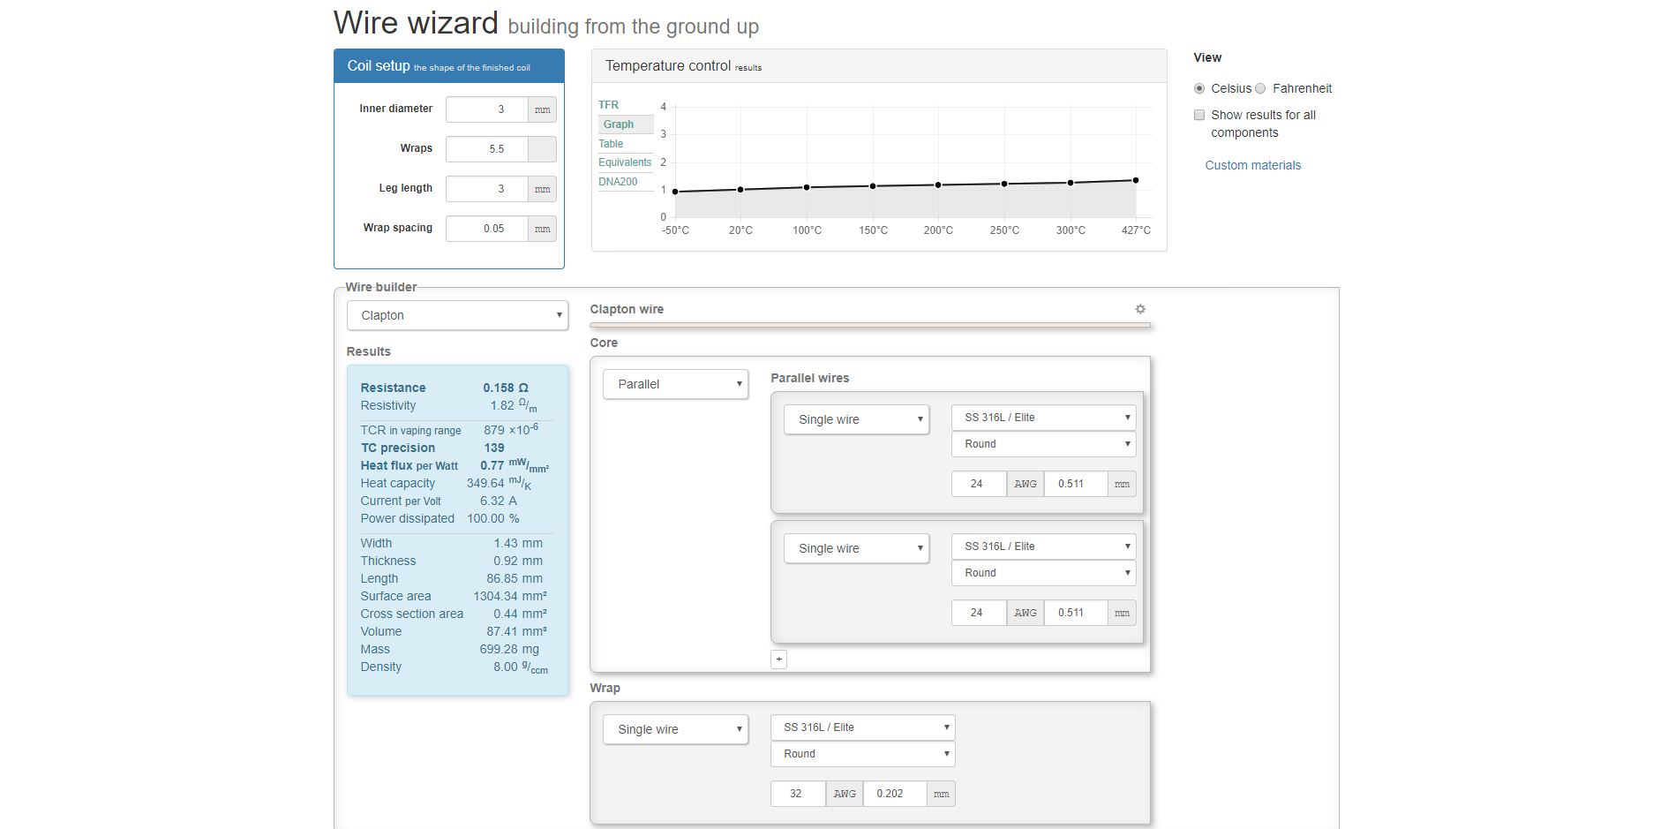Screen dimensions: 1668x829
Task: Select the Celsius radio button
Action: [1199, 88]
